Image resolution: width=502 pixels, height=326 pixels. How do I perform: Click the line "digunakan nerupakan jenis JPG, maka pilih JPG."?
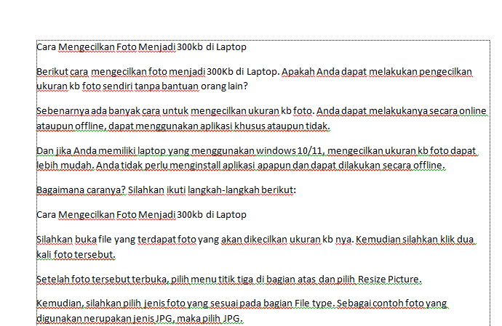click(x=140, y=319)
